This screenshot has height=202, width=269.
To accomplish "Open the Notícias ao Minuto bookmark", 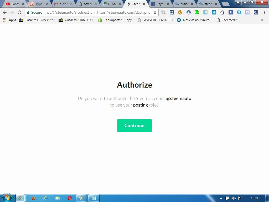I will point(195,20).
